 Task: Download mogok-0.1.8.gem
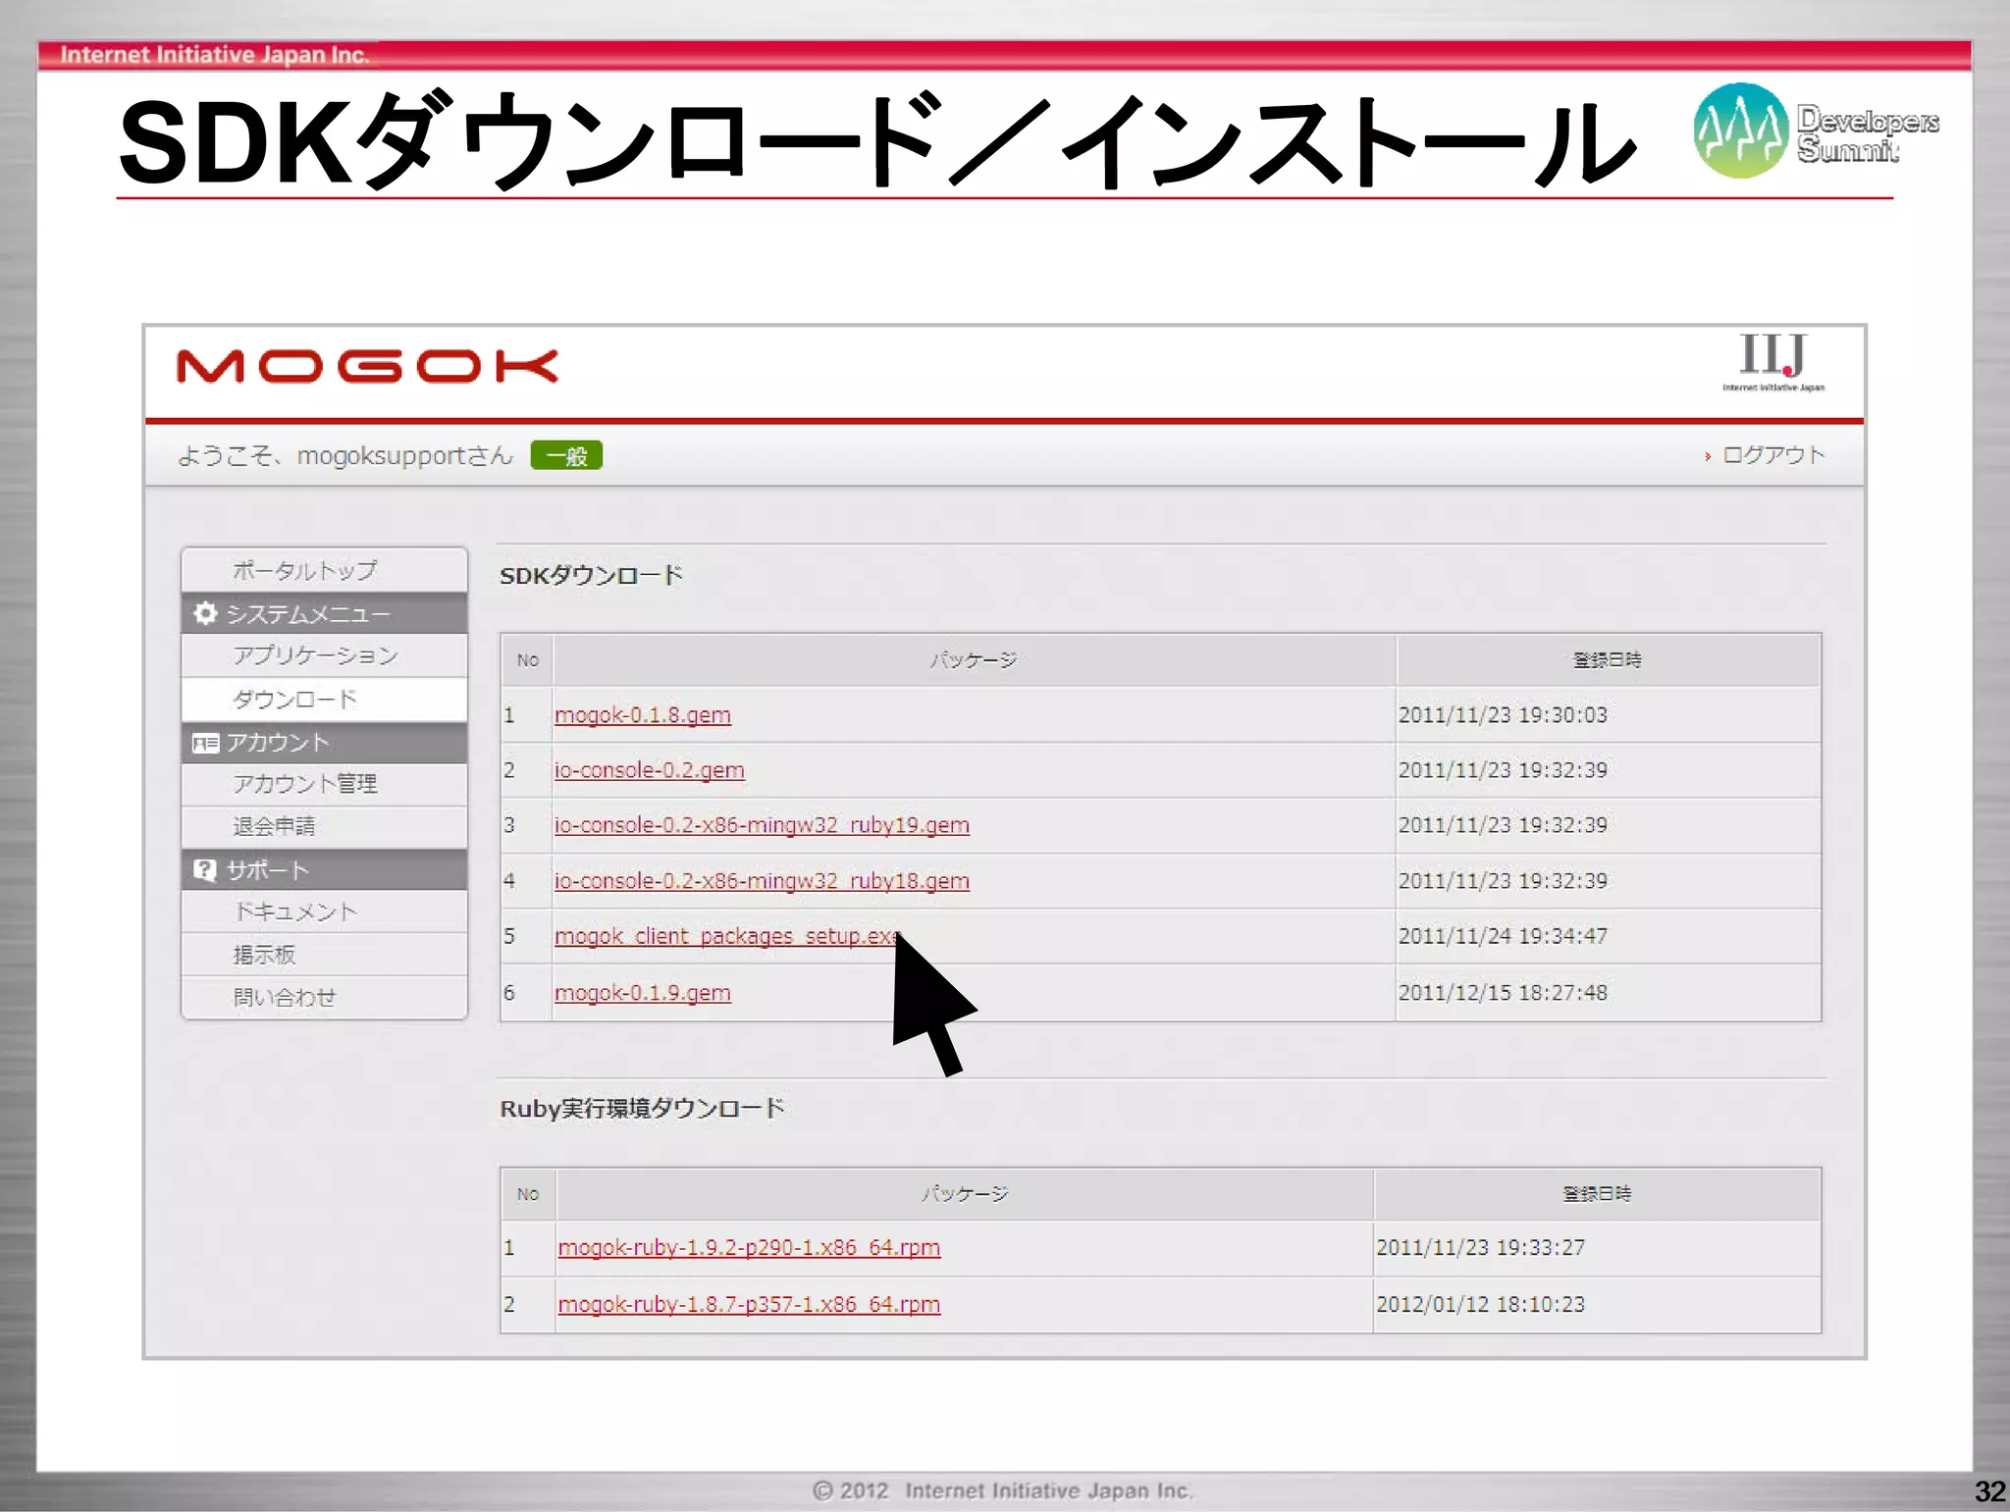pyautogui.click(x=643, y=715)
